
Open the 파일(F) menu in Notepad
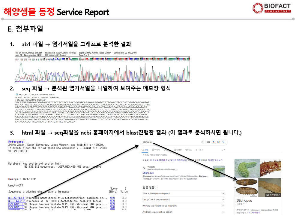18,97
